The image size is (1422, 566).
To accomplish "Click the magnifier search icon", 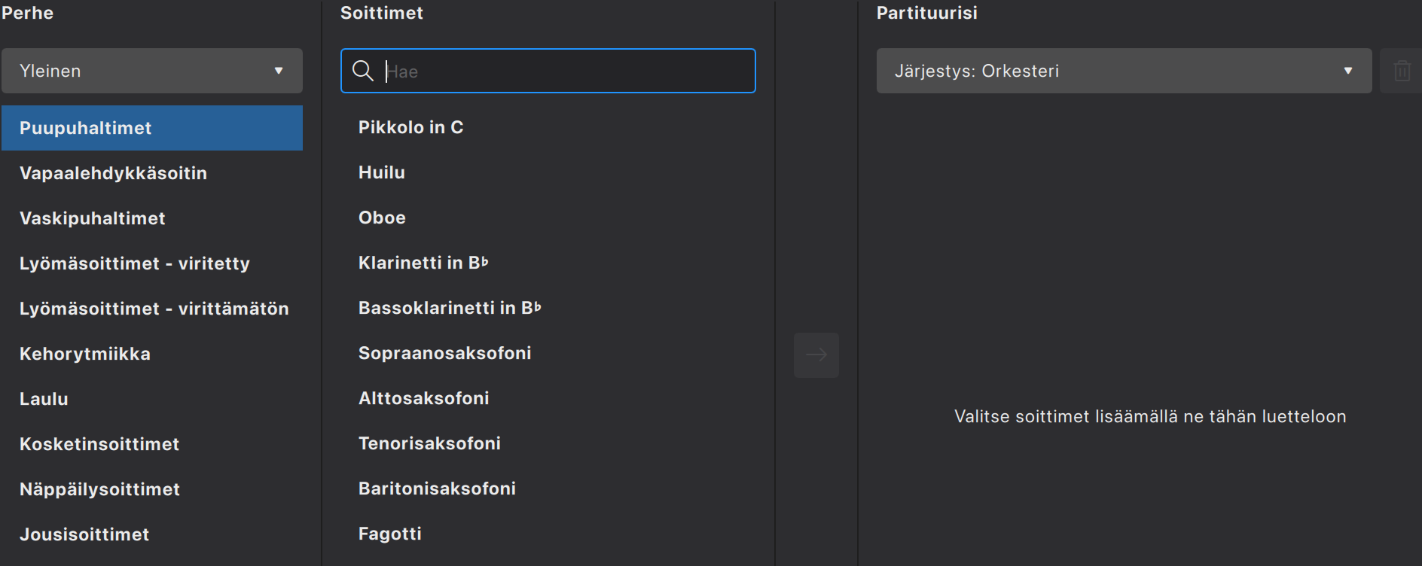I will coord(363,71).
